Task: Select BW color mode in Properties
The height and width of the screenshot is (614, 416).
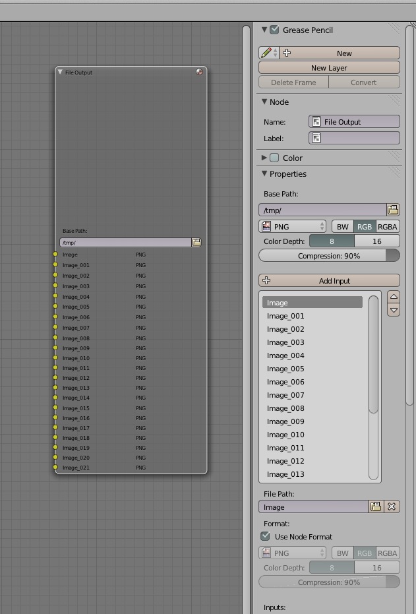Action: (343, 227)
